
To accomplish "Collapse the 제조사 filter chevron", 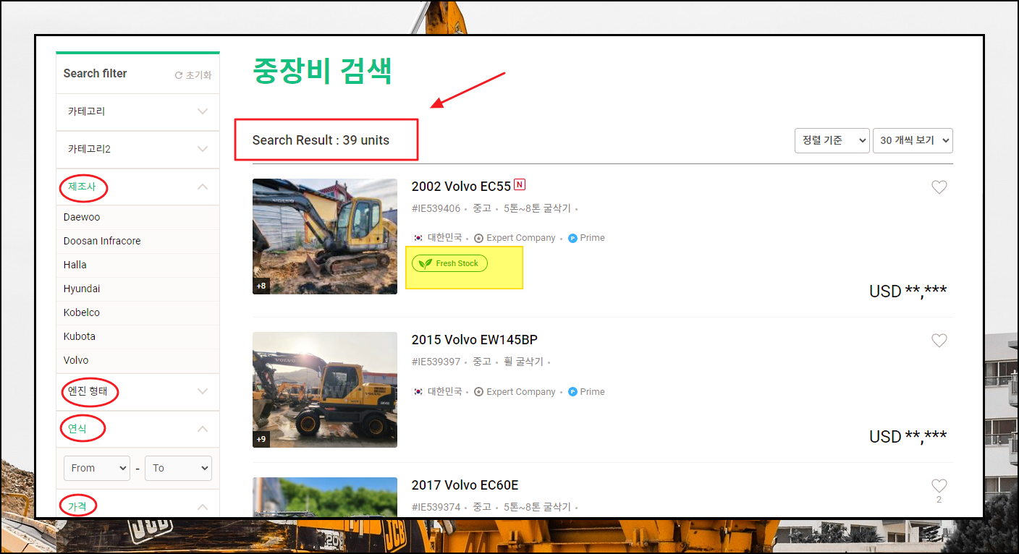I will click(x=203, y=187).
